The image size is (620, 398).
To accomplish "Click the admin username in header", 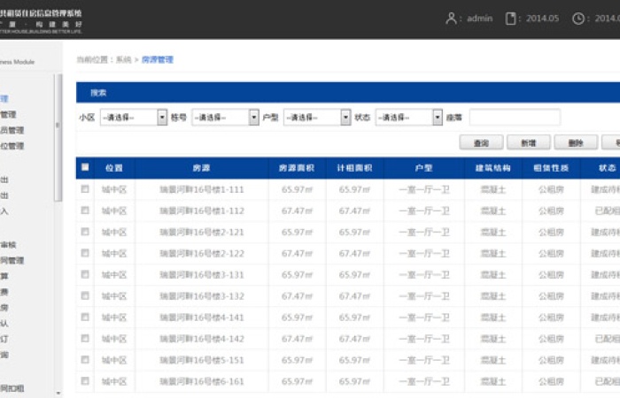I will click(x=480, y=19).
